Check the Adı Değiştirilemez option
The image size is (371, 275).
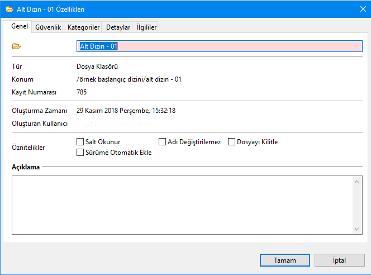click(163, 142)
